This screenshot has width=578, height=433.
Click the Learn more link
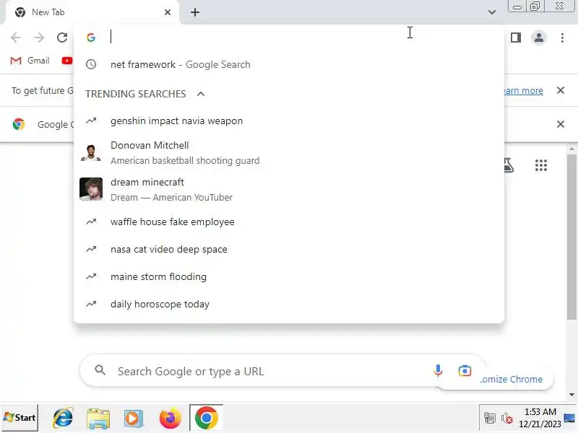pyautogui.click(x=523, y=91)
